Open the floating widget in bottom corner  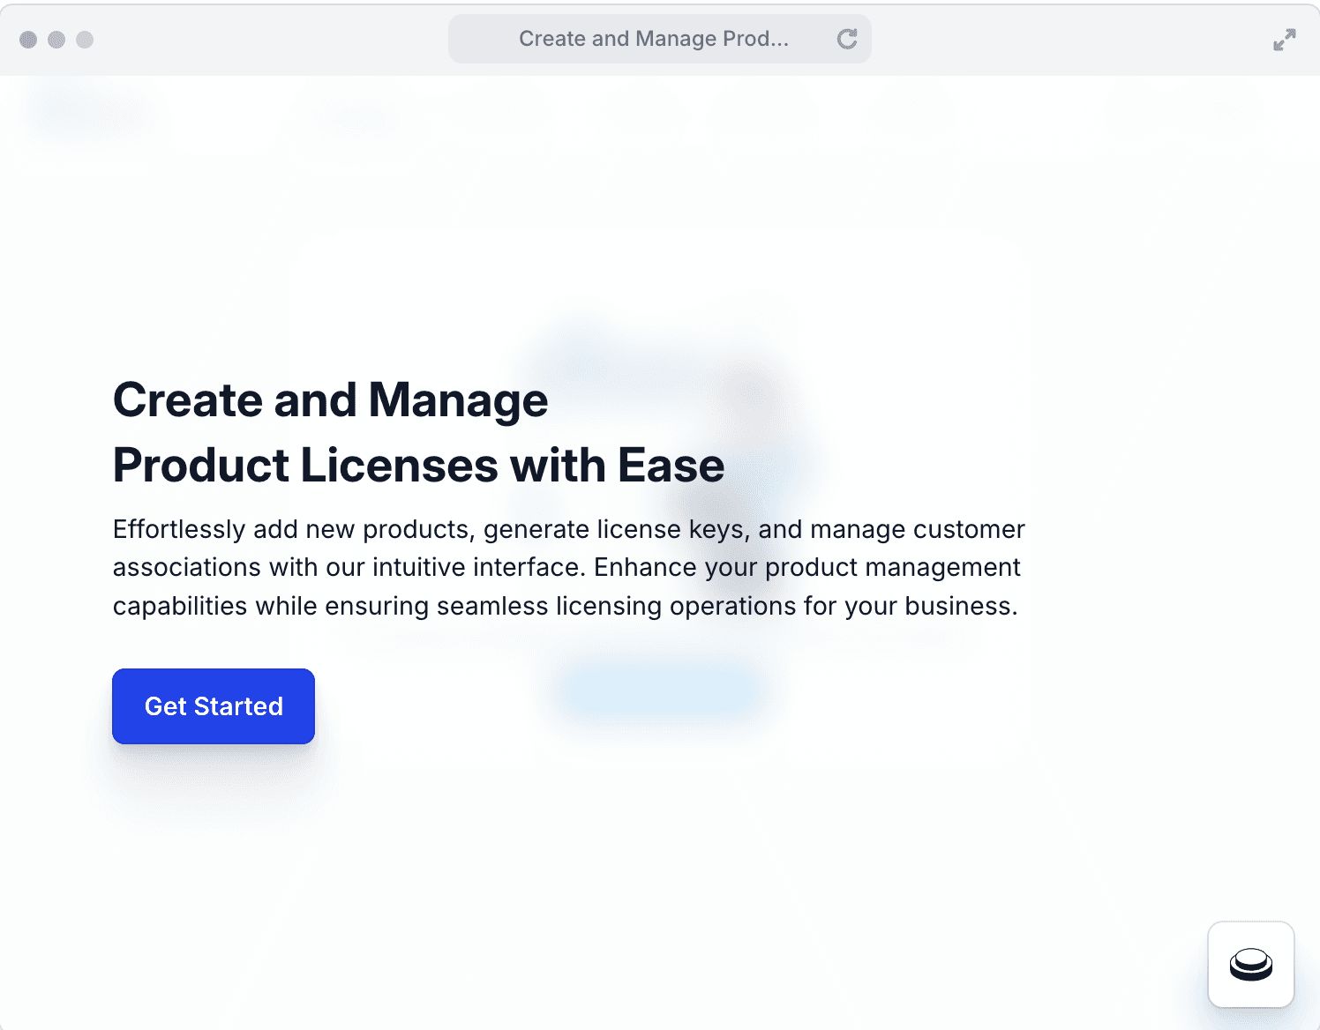pos(1250,964)
